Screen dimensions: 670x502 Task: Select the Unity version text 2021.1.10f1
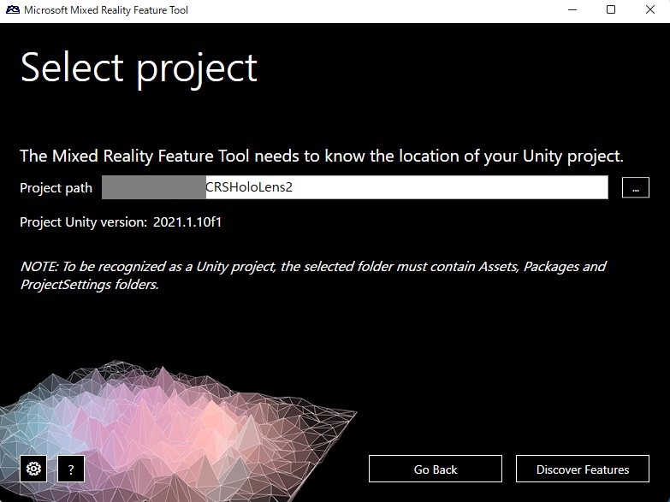coord(187,222)
